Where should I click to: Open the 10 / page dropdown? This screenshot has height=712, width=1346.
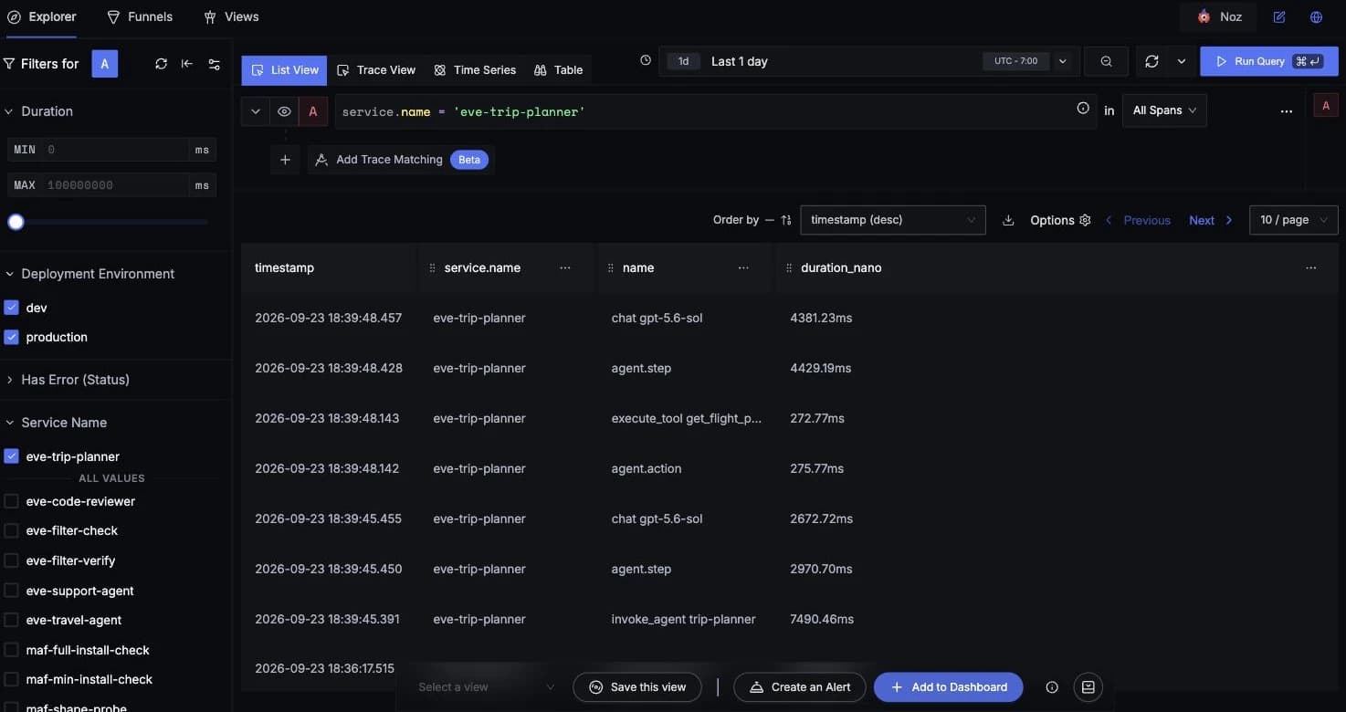click(x=1294, y=220)
